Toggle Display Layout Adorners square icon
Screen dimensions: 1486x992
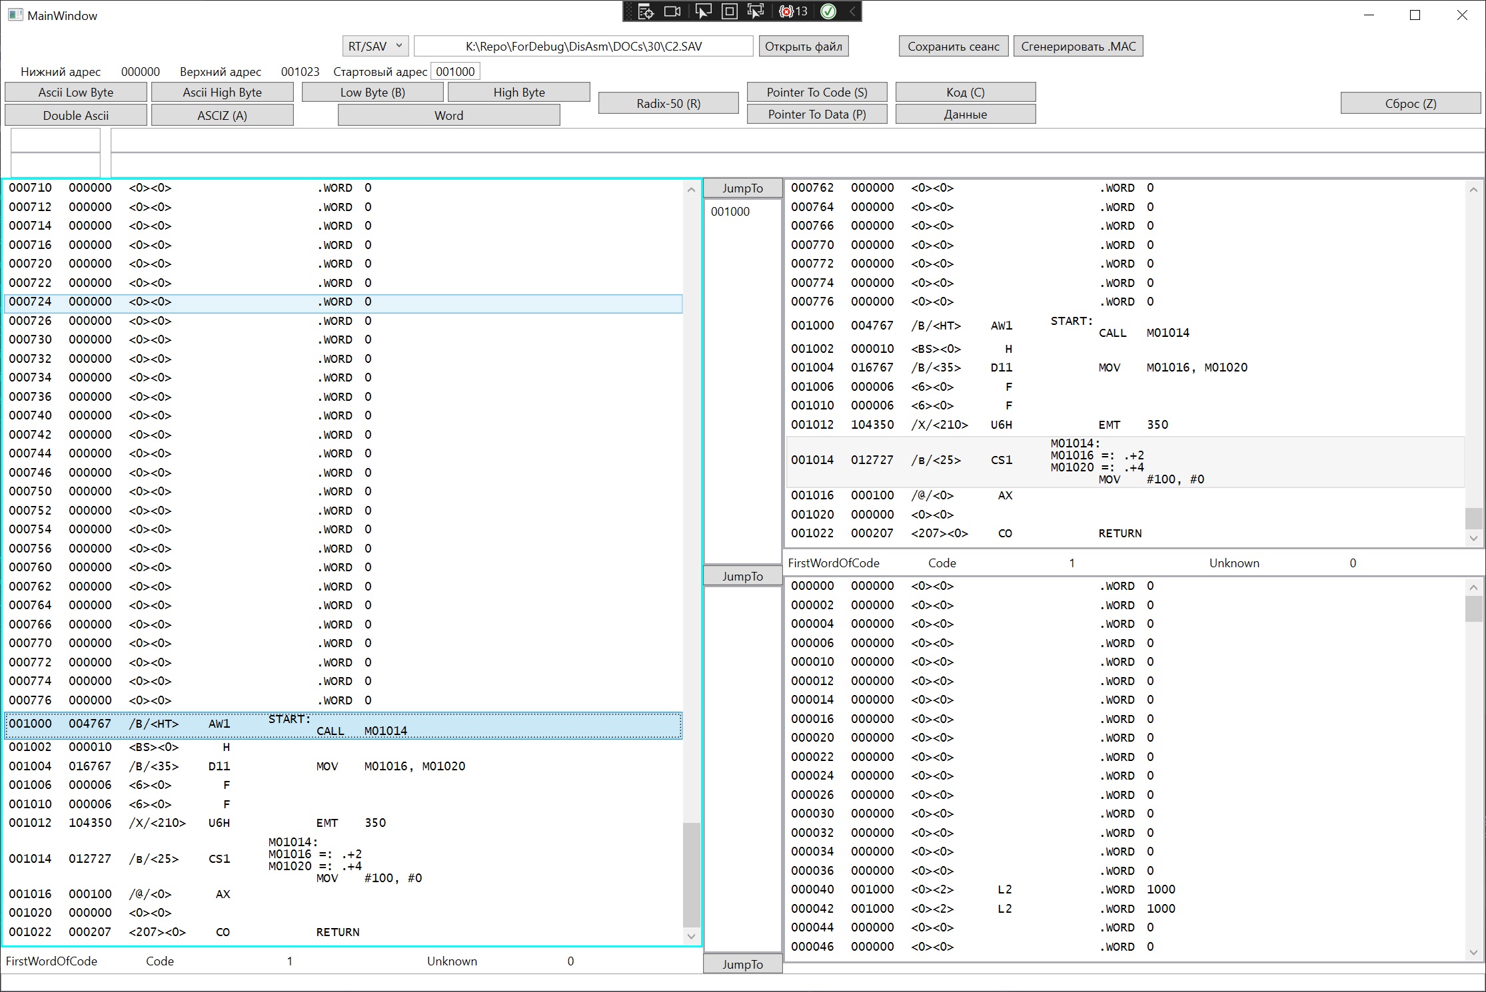730,11
